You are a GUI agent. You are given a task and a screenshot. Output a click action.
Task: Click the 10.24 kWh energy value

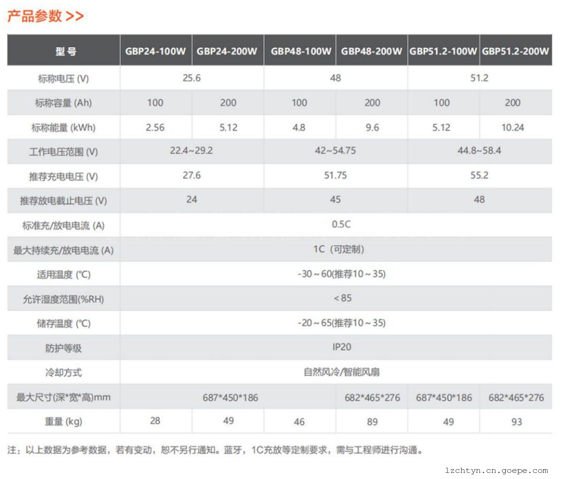click(x=512, y=128)
